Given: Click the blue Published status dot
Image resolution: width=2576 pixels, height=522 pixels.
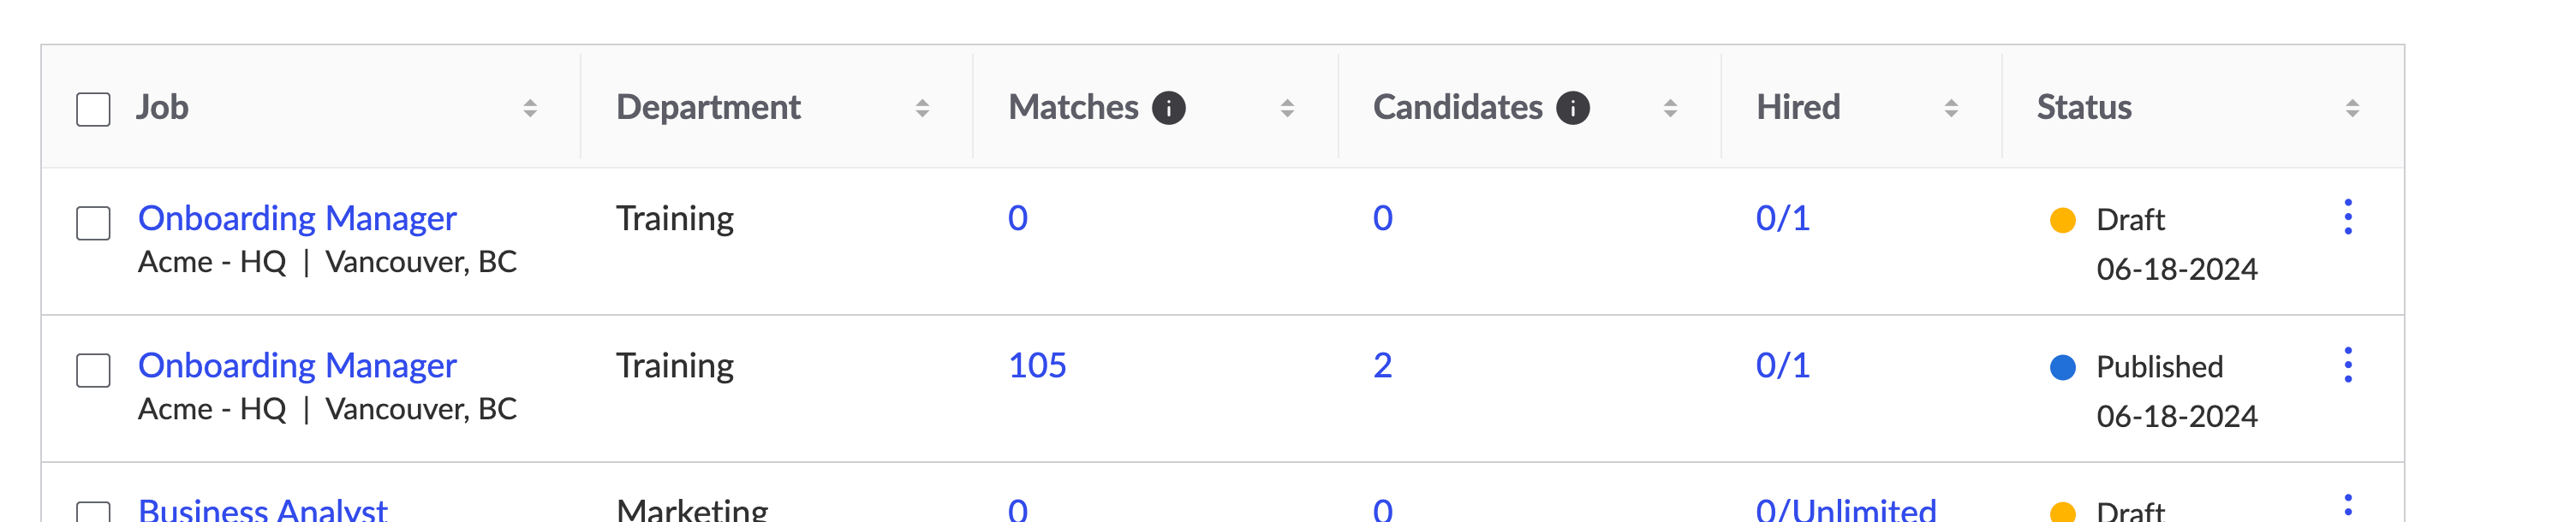Looking at the screenshot, I should tap(2062, 368).
